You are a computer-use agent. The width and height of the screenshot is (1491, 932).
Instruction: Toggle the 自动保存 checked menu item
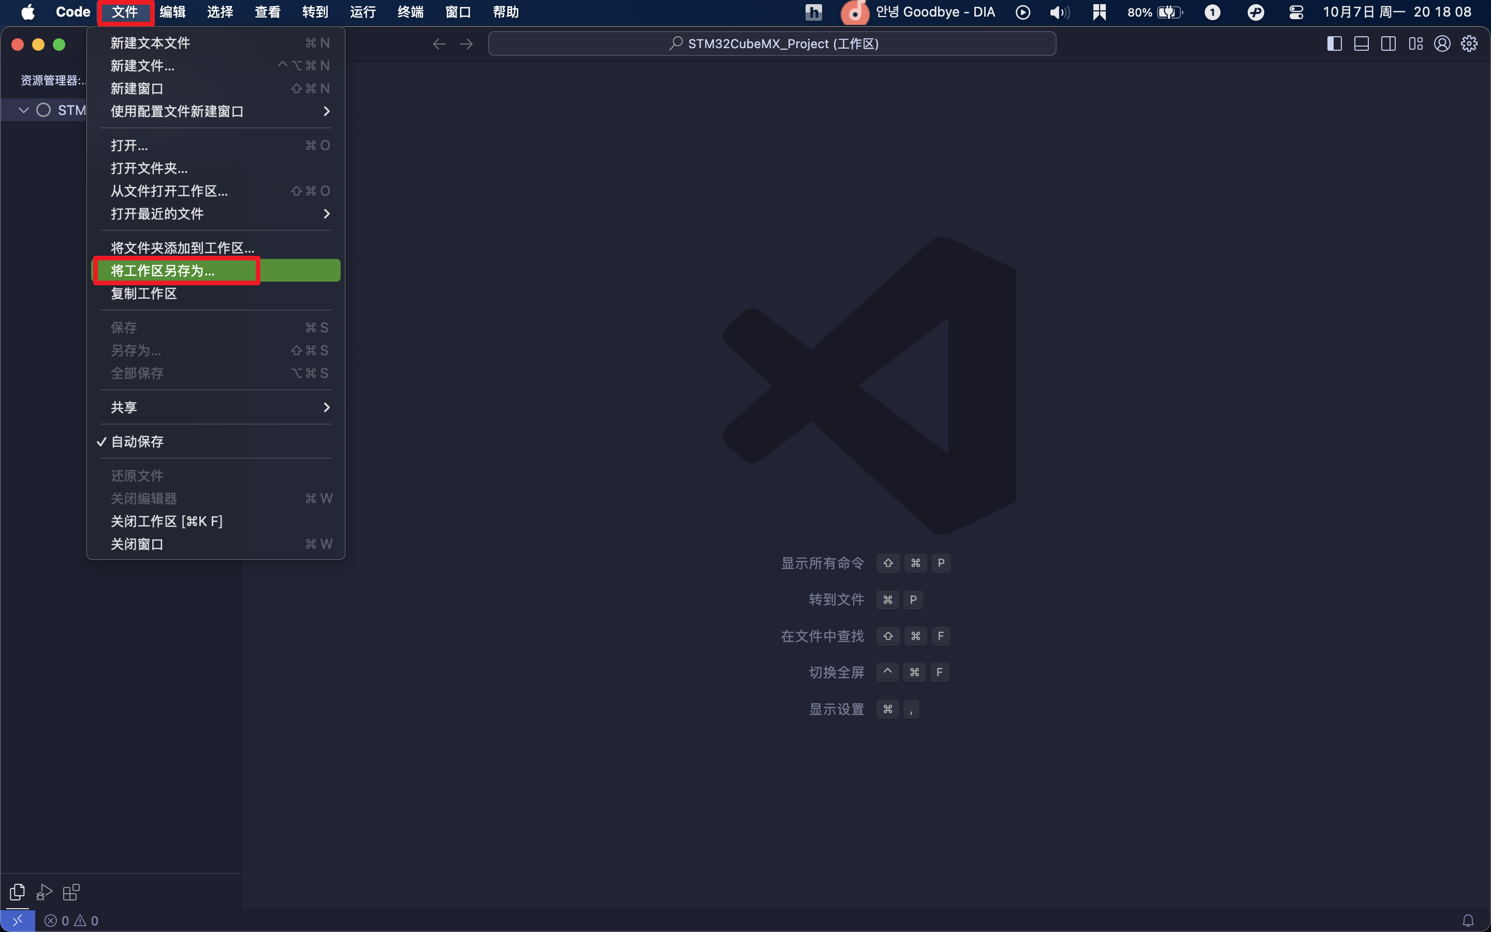(137, 441)
